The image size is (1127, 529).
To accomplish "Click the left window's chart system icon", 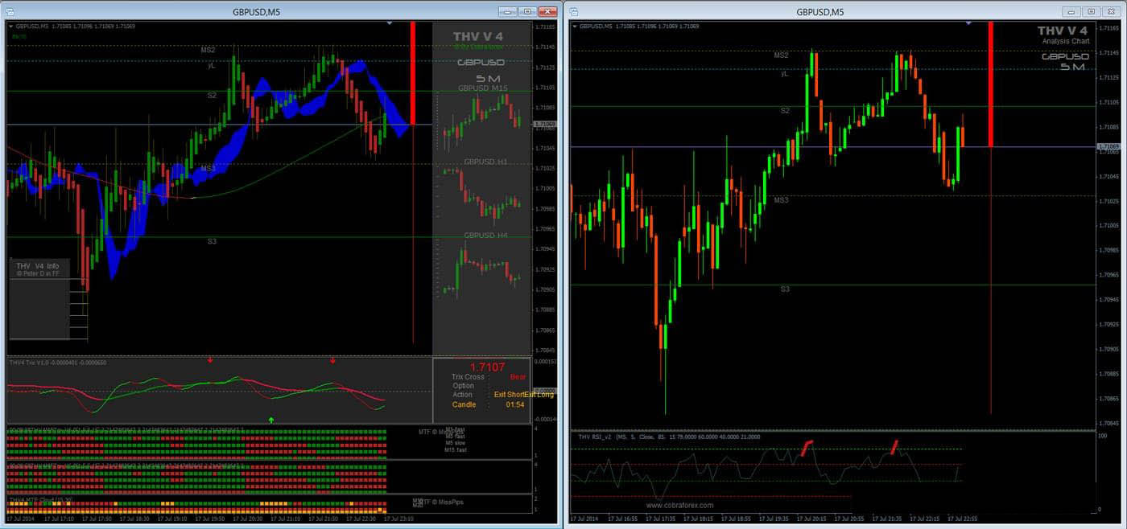I will pyautogui.click(x=10, y=12).
